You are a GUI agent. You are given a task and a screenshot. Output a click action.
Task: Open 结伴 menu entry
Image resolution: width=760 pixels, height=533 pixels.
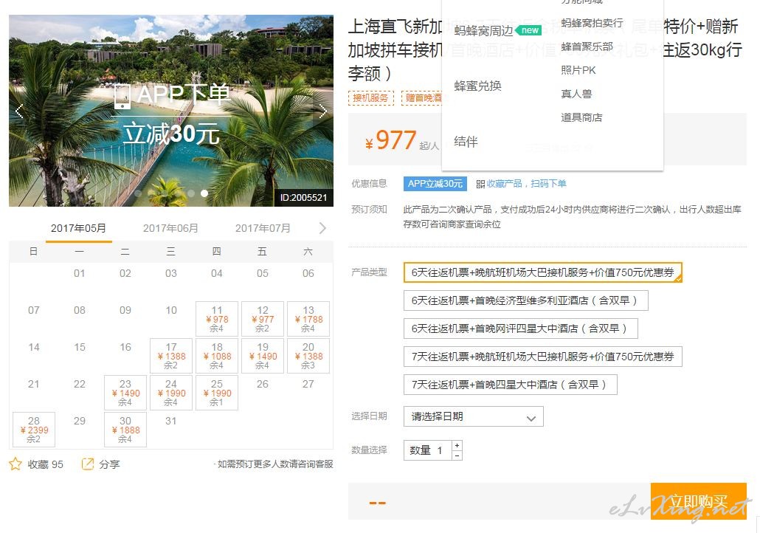(x=466, y=142)
